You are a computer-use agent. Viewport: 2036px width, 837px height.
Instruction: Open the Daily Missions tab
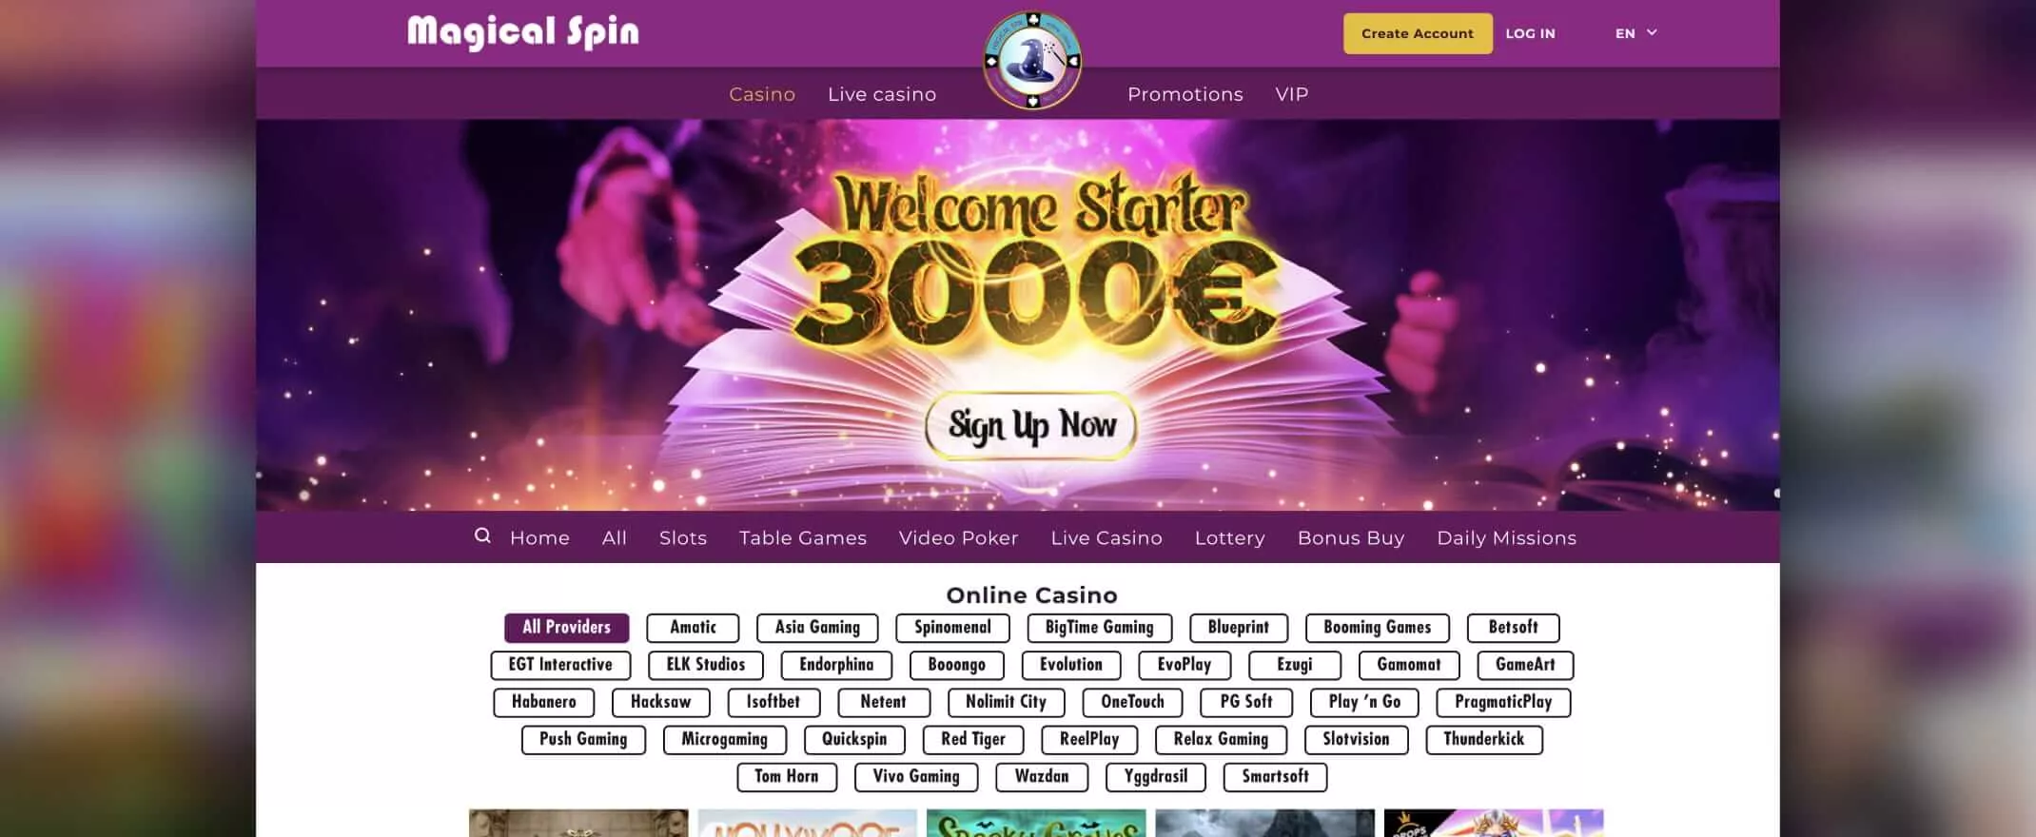click(1506, 538)
